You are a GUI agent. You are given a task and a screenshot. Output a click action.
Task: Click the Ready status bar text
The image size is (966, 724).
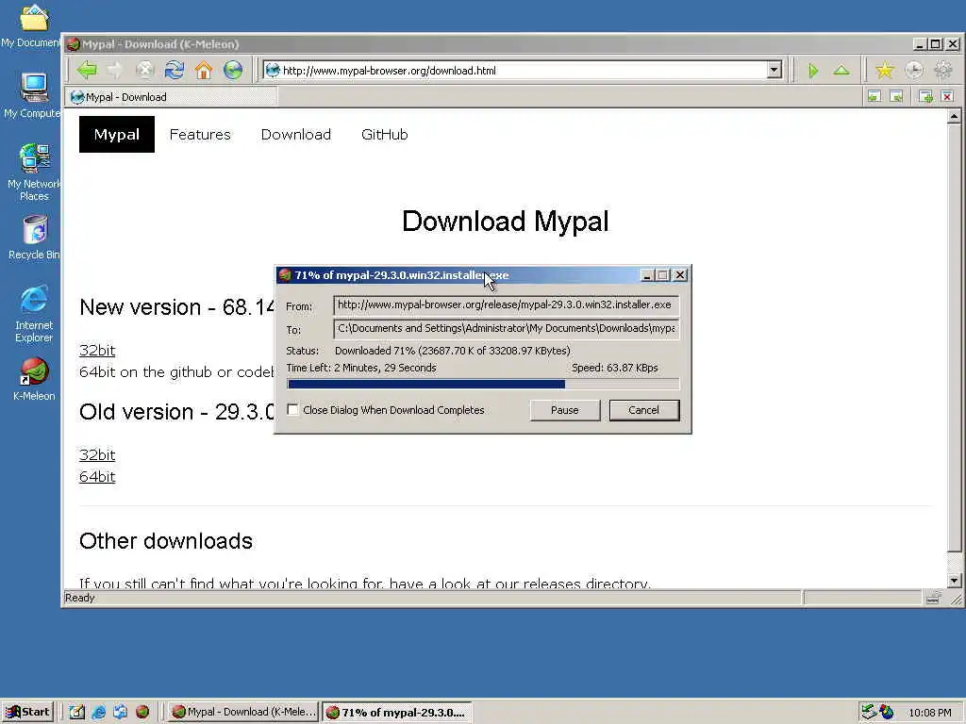click(80, 598)
